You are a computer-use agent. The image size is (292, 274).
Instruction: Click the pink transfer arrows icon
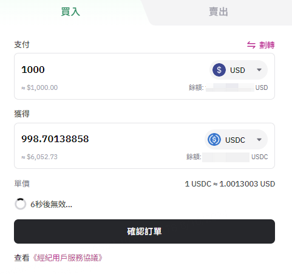[251, 45]
